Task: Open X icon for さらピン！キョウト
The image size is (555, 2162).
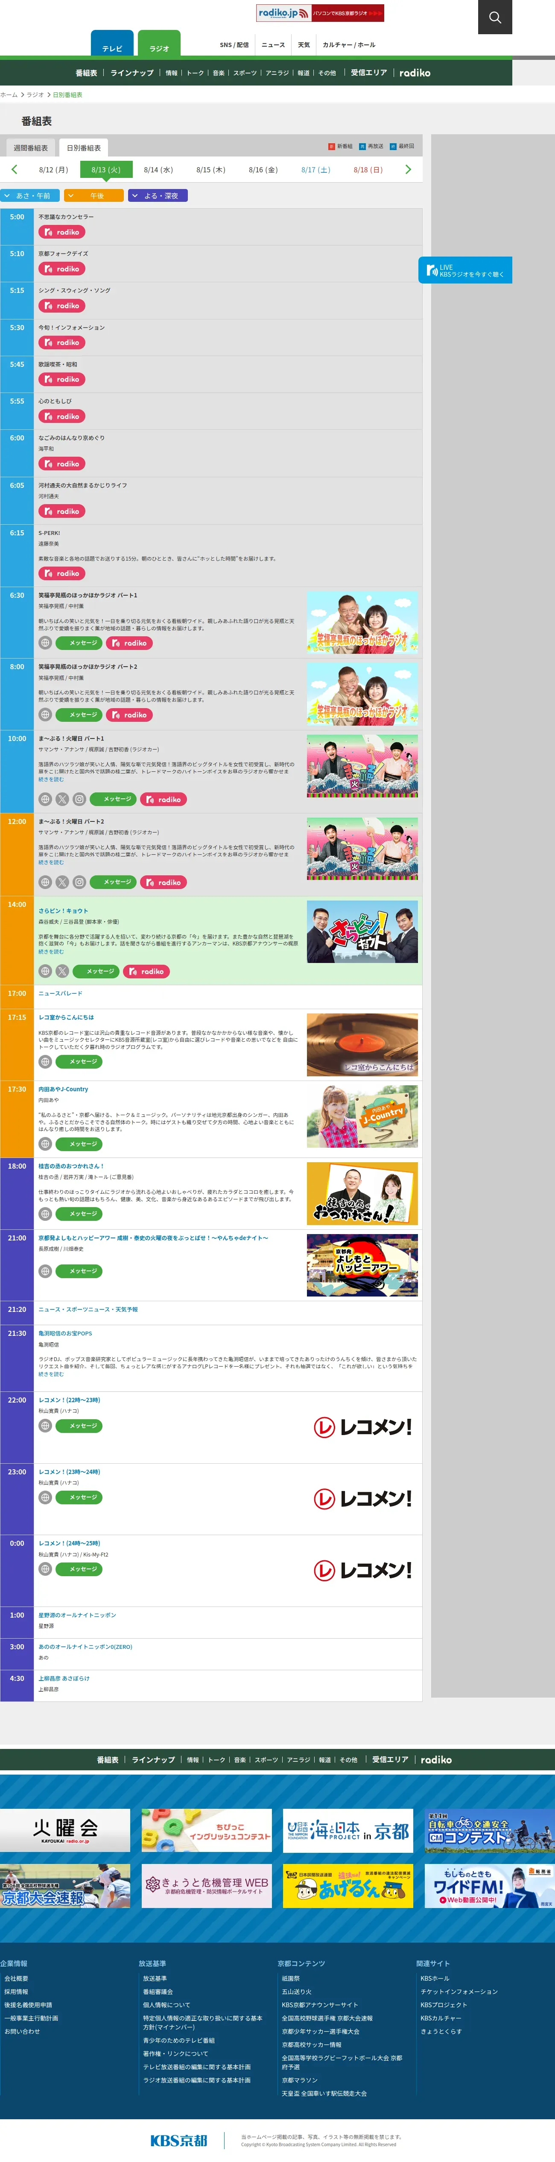Action: click(x=62, y=971)
